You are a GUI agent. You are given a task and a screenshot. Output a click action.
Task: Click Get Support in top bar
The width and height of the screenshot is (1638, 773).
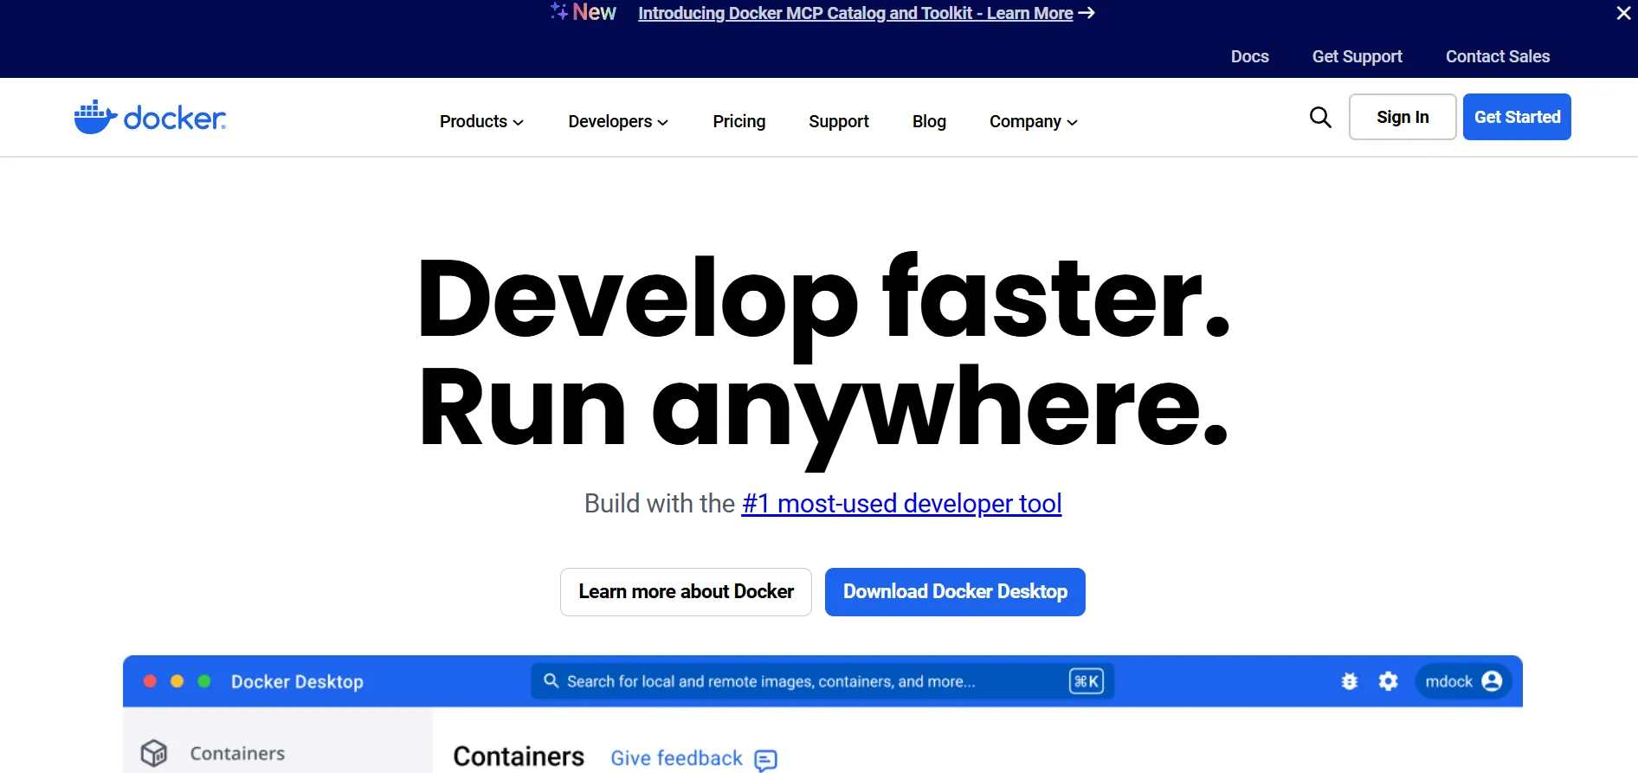[x=1357, y=56]
